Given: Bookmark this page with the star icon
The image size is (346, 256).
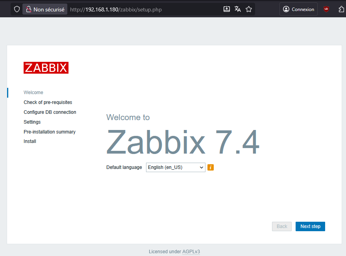Looking at the screenshot, I should tap(249, 9).
